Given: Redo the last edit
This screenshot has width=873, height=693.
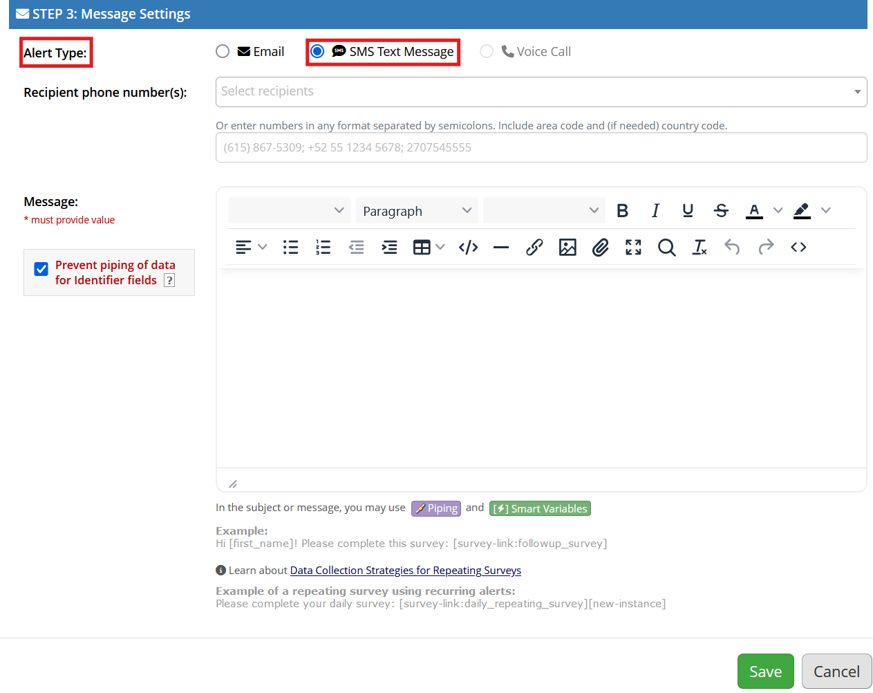Looking at the screenshot, I should (766, 247).
